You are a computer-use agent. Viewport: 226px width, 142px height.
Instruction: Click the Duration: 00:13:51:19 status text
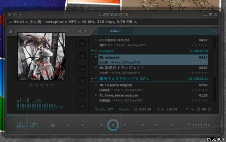(x=135, y=109)
